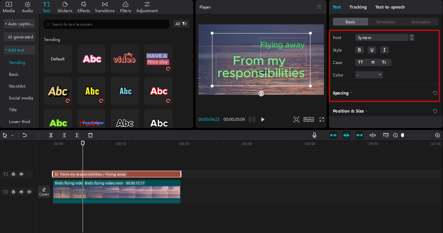Open the Ratio selector
Viewport: 443px width, 233px height.
(x=309, y=119)
